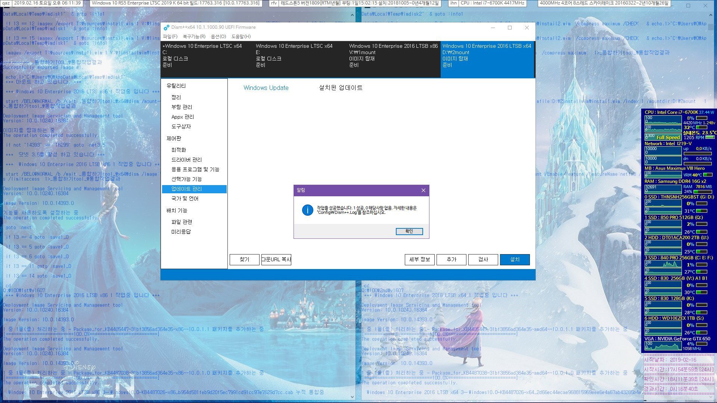Viewport: 717px width, 403px height.
Task: Switch to the 설치된 업데이트 tab
Action: (341, 88)
